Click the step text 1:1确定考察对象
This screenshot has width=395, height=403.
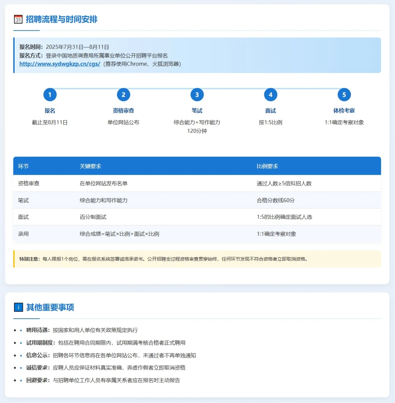[344, 122]
